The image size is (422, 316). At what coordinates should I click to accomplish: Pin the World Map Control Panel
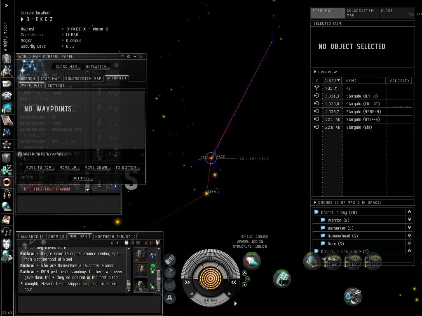[129, 56]
